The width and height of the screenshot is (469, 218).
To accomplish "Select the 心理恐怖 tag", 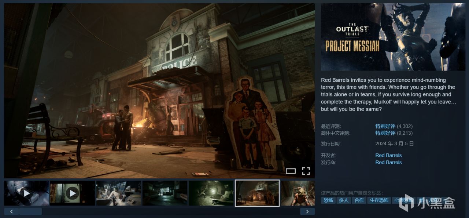I will (x=403, y=200).
